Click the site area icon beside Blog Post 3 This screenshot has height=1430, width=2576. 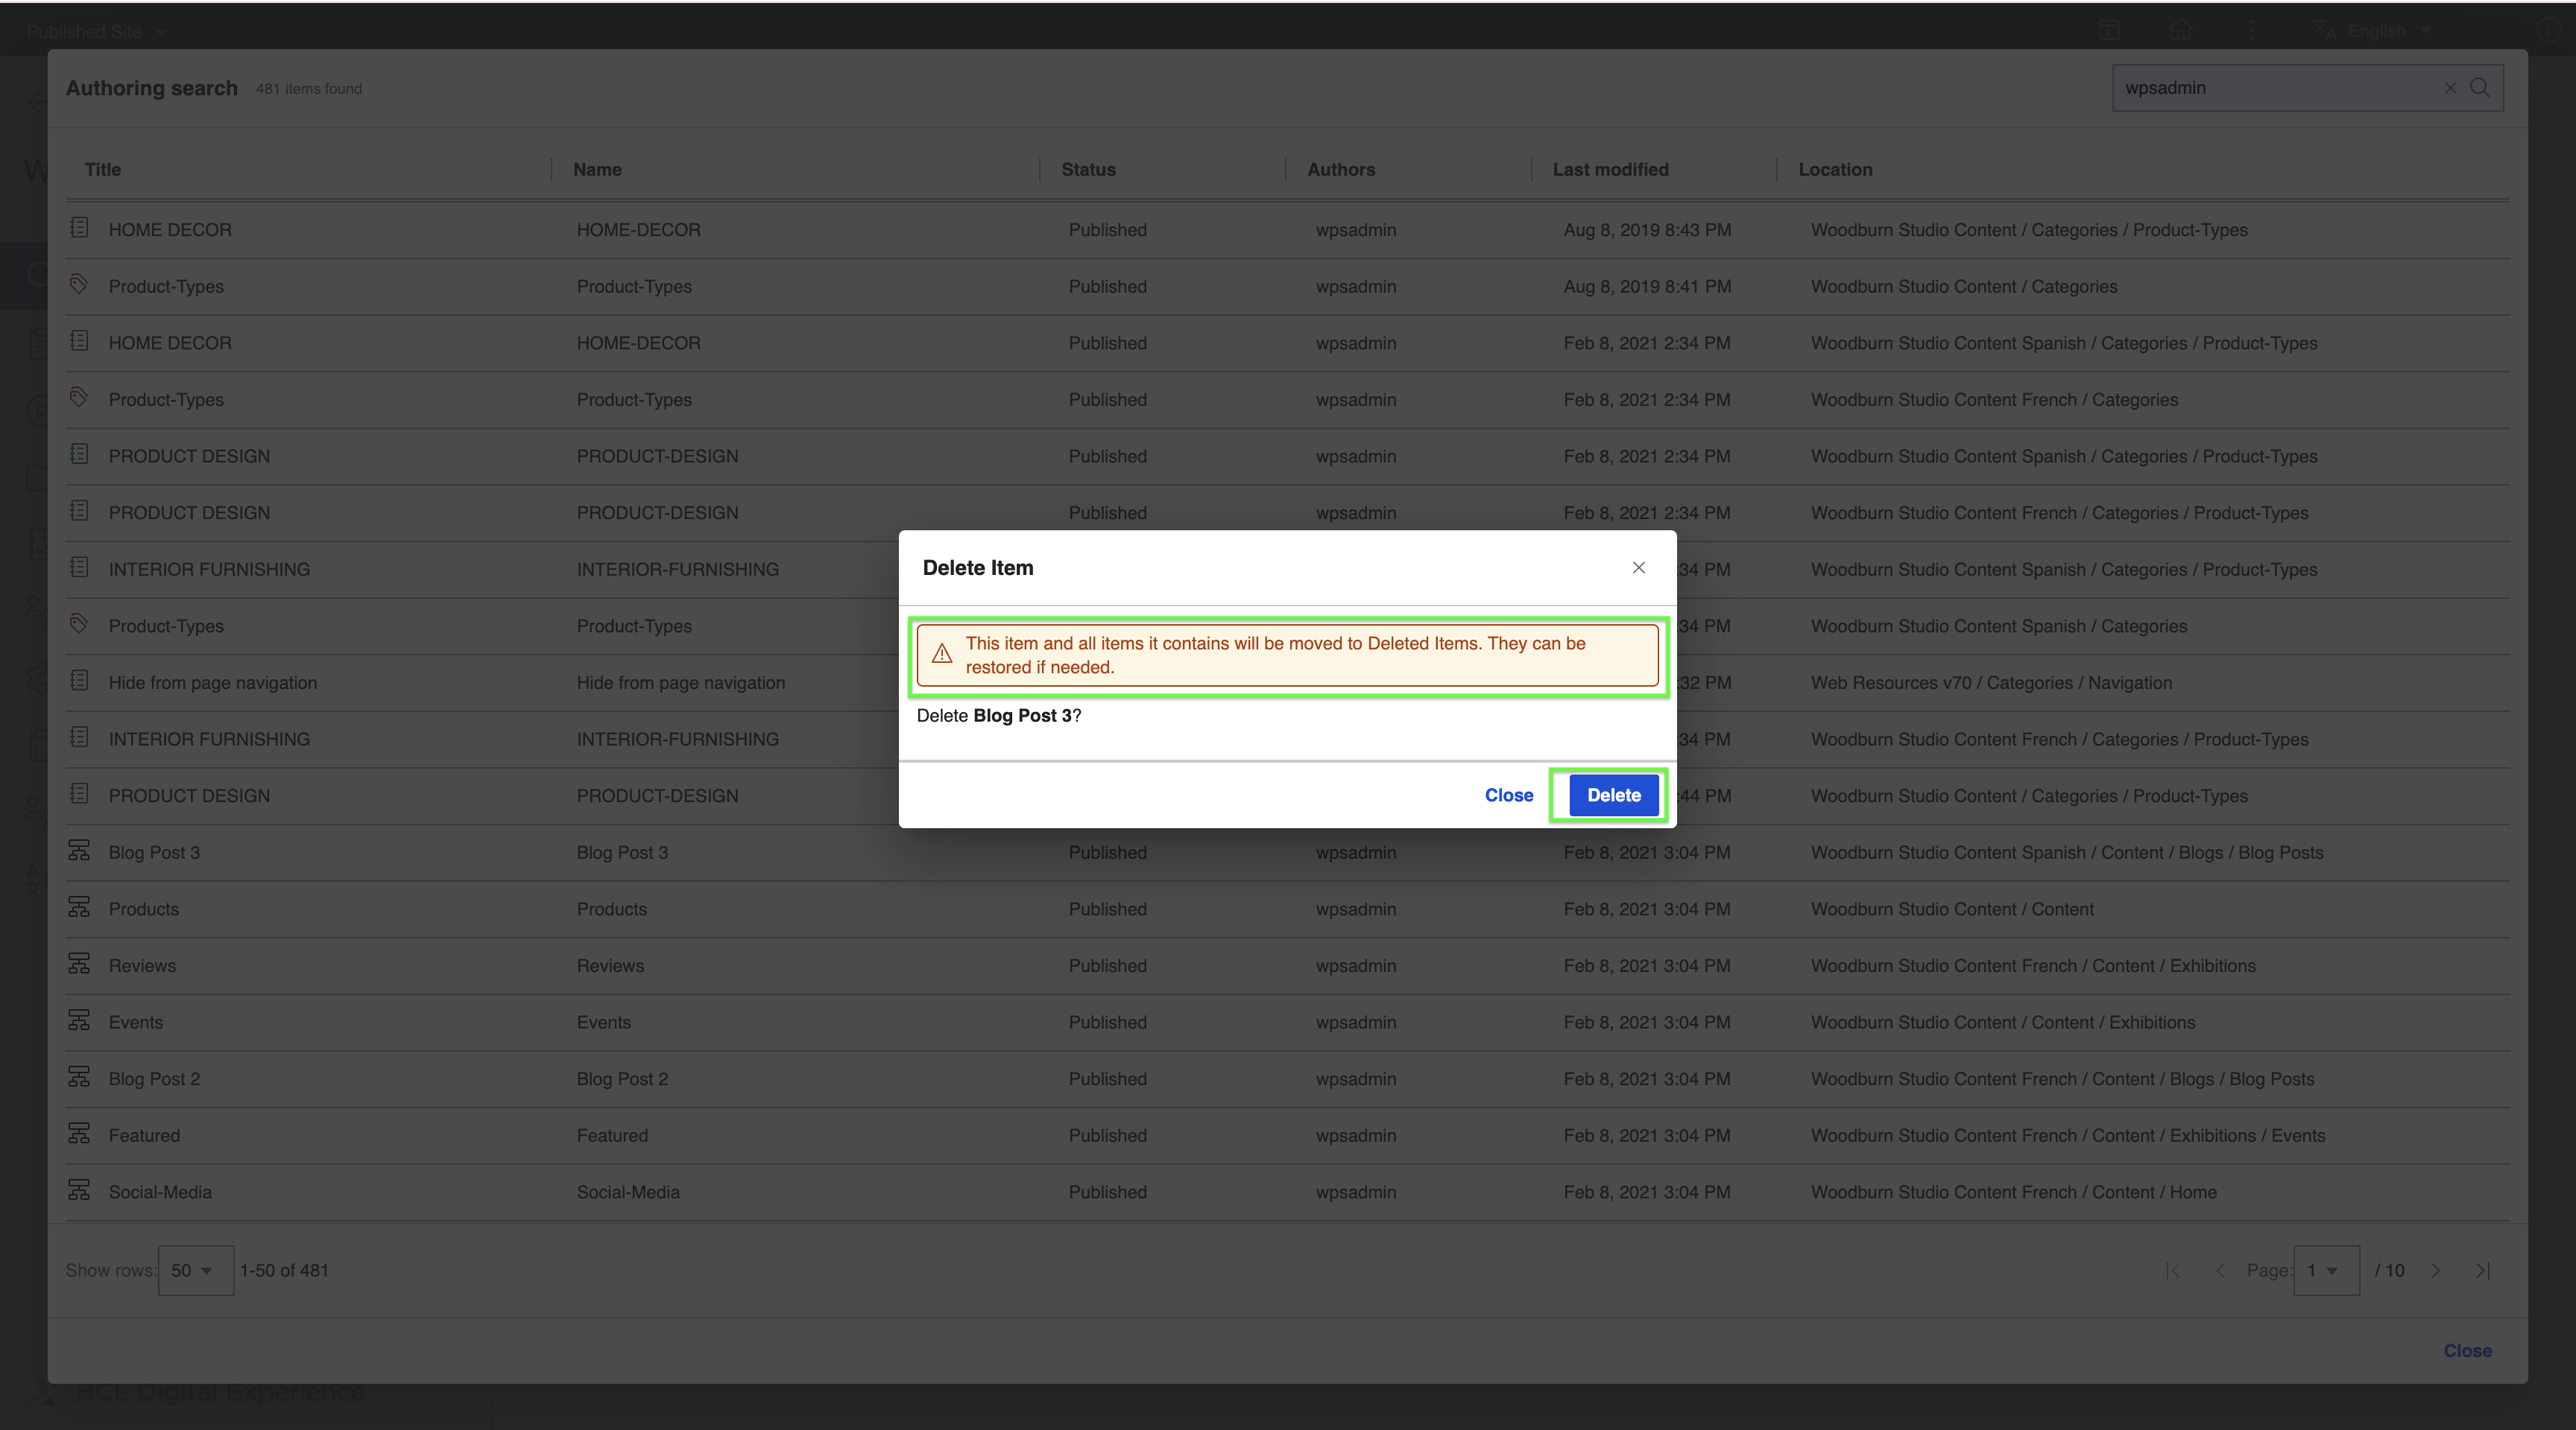[80, 851]
